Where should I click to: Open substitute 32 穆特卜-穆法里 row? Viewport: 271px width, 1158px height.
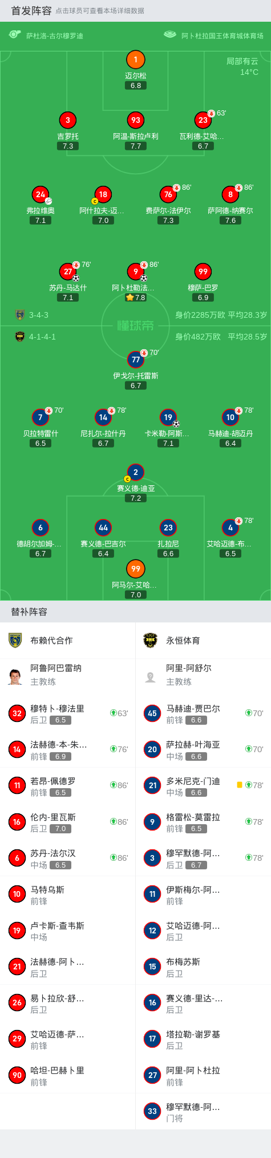point(67,713)
